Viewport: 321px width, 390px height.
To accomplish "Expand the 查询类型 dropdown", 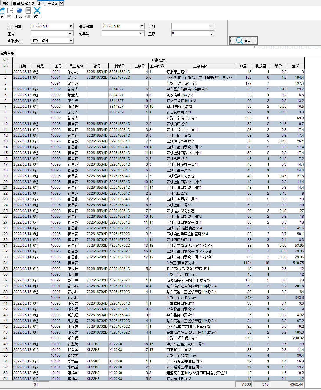I will tap(71, 41).
